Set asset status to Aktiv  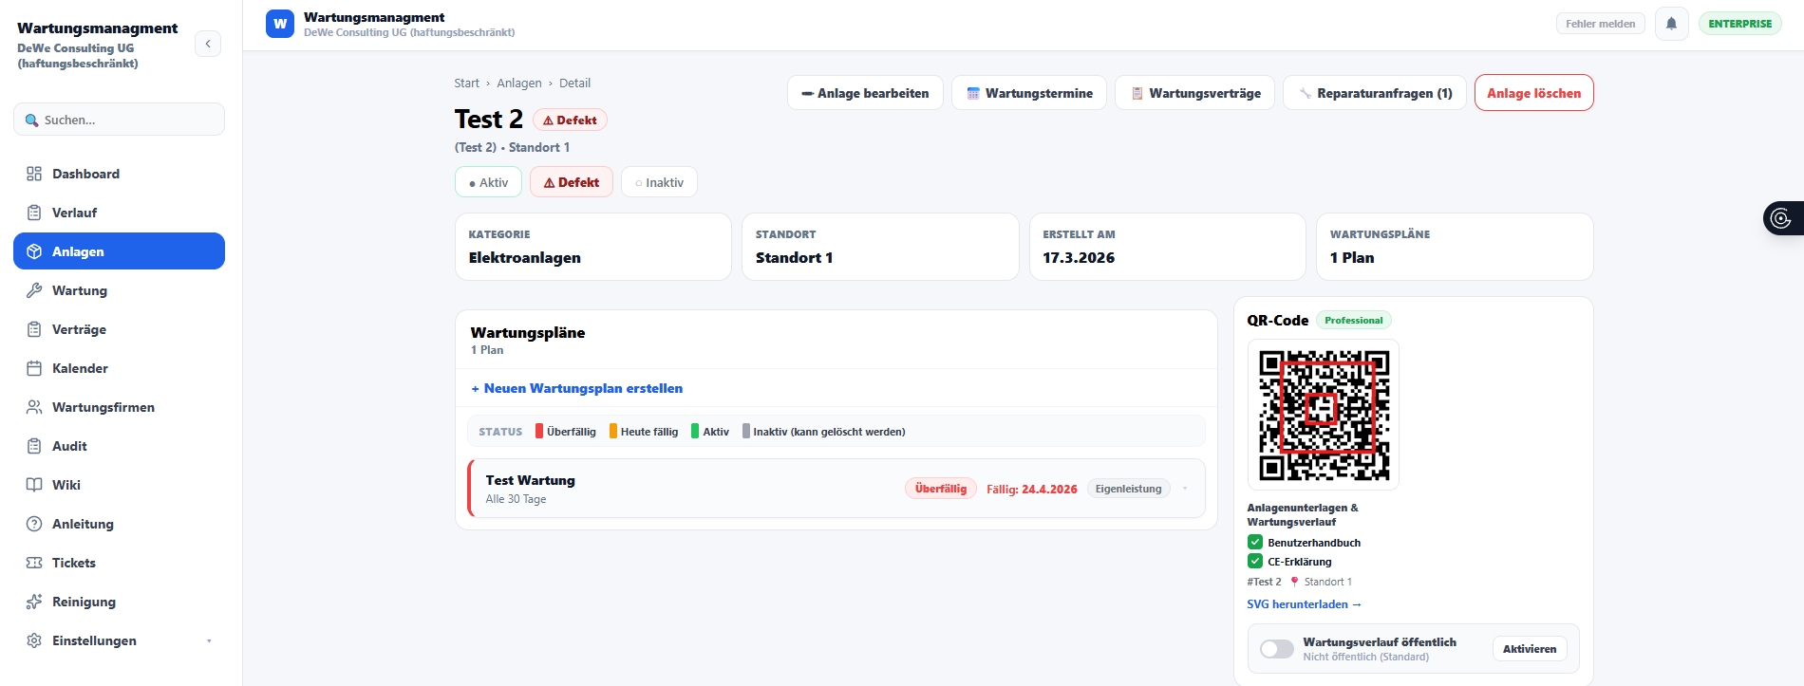click(488, 182)
